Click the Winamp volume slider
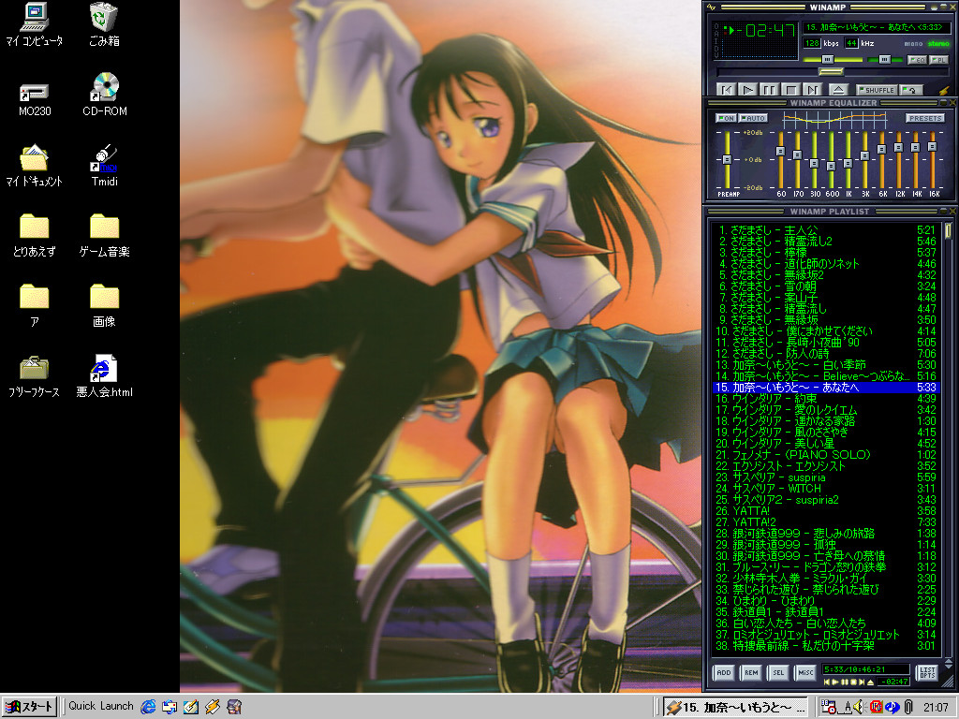Image resolution: width=959 pixels, height=719 pixels. click(832, 59)
